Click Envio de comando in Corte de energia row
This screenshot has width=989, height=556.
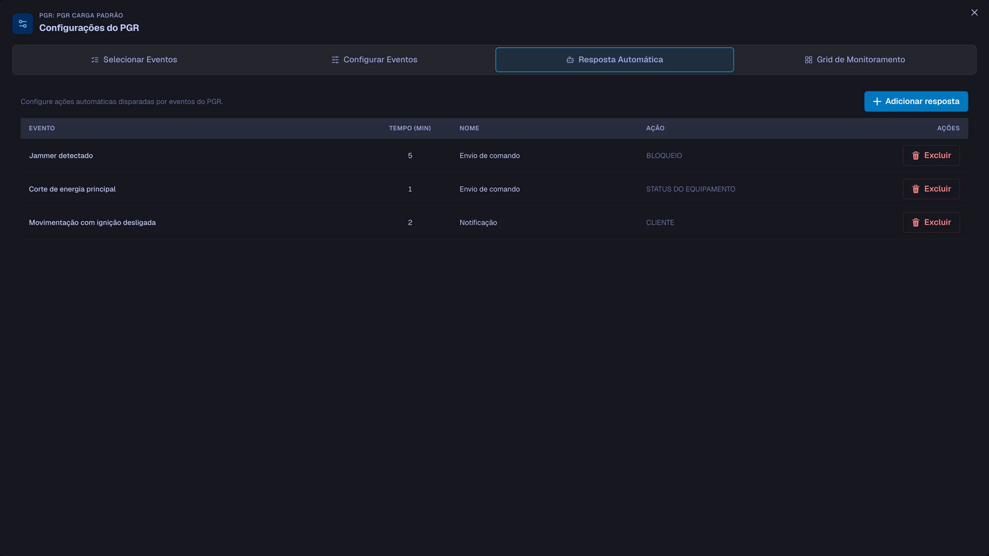point(489,189)
